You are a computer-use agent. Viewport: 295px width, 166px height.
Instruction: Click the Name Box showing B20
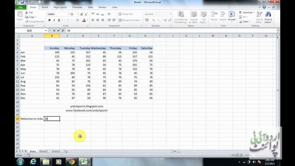29,30
